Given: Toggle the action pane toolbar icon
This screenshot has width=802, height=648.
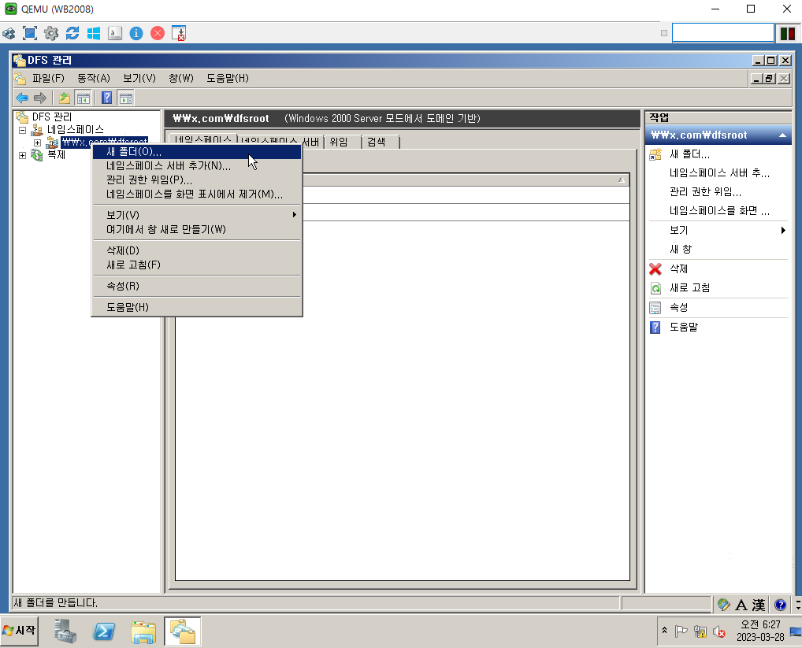Looking at the screenshot, I should pos(126,98).
